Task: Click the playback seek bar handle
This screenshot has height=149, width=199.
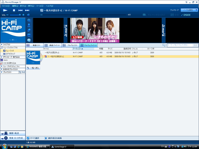Action: pyautogui.click(x=41, y=15)
